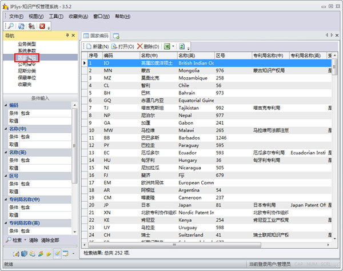Open the navigation icons configure dropdown arrow
343x271 pixels.
pos(73,254)
